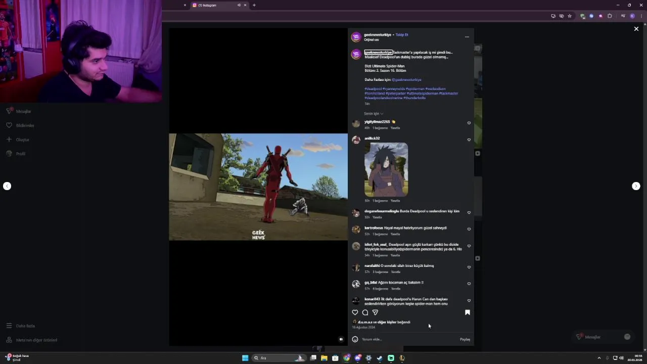Like konarii43's comment
Image resolution: width=647 pixels, height=364 pixels.
point(469,300)
